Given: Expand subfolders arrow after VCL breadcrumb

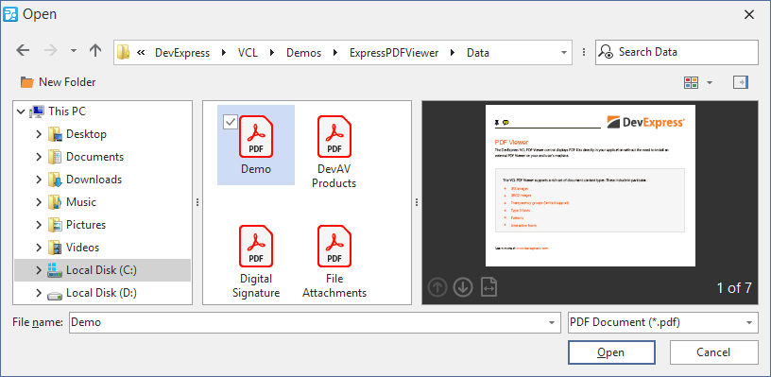Looking at the screenshot, I should coord(272,53).
